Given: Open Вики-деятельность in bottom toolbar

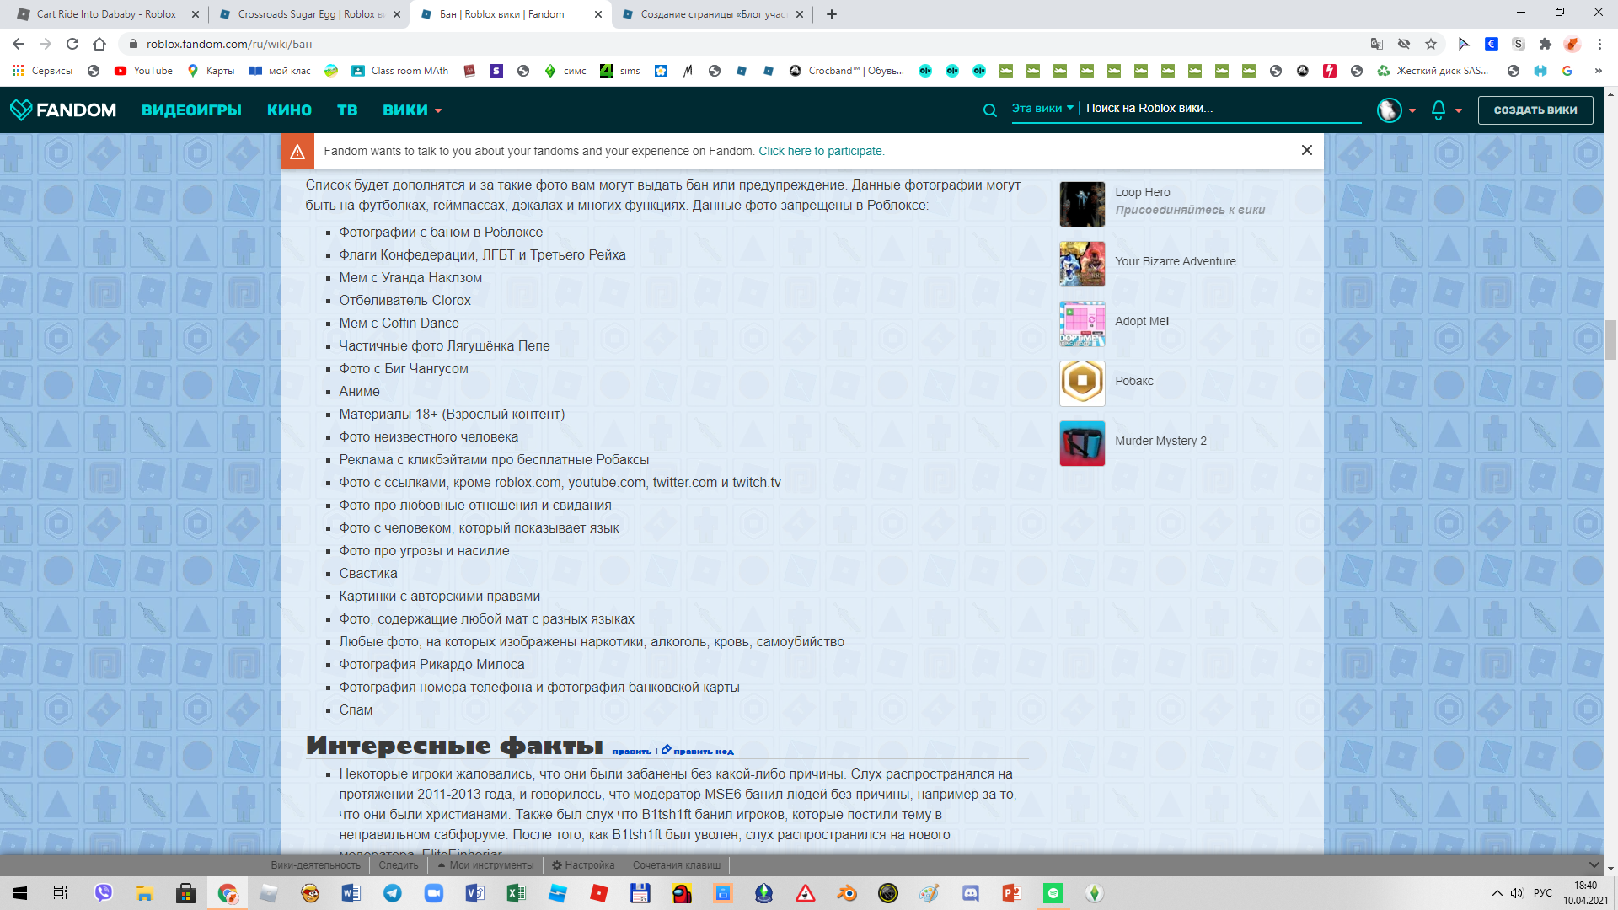Looking at the screenshot, I should (x=315, y=865).
